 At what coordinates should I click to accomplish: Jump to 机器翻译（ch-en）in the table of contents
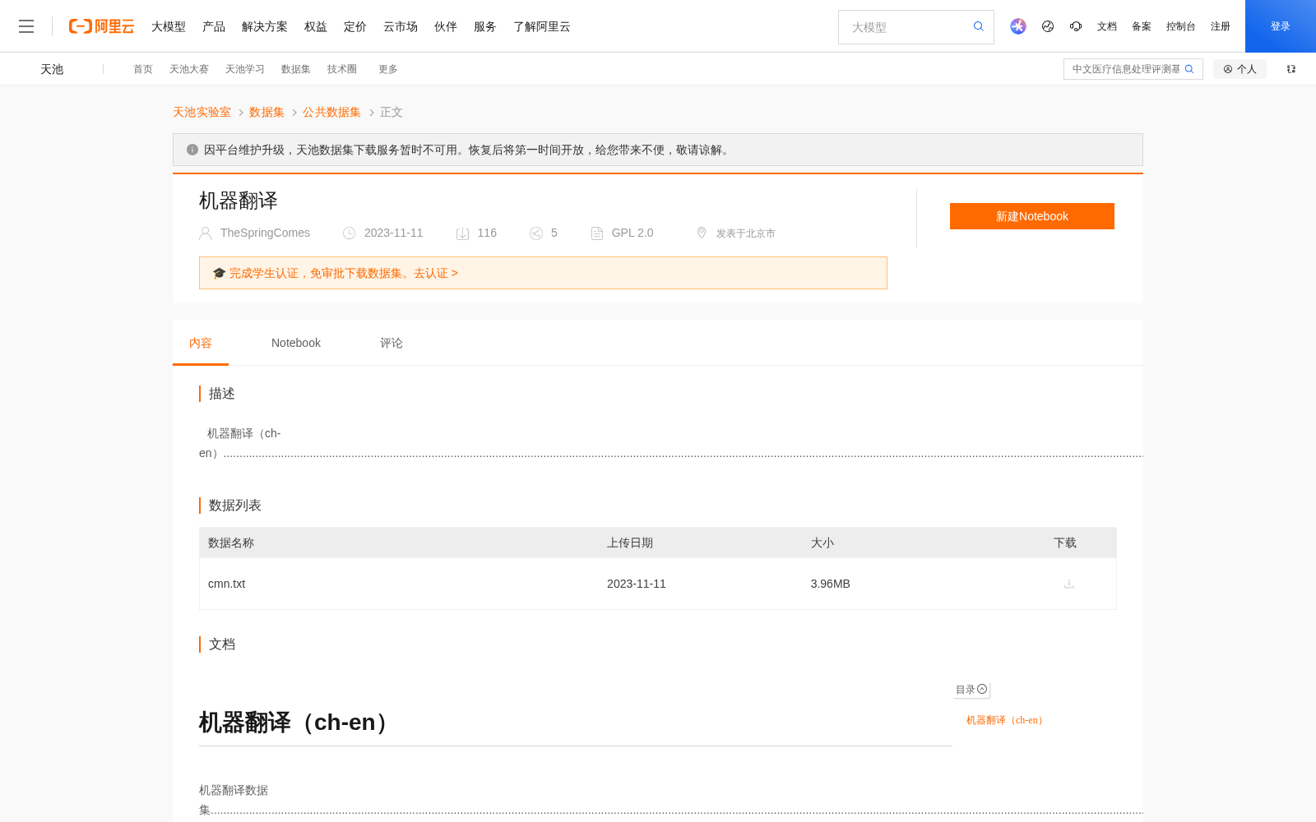tap(1006, 720)
